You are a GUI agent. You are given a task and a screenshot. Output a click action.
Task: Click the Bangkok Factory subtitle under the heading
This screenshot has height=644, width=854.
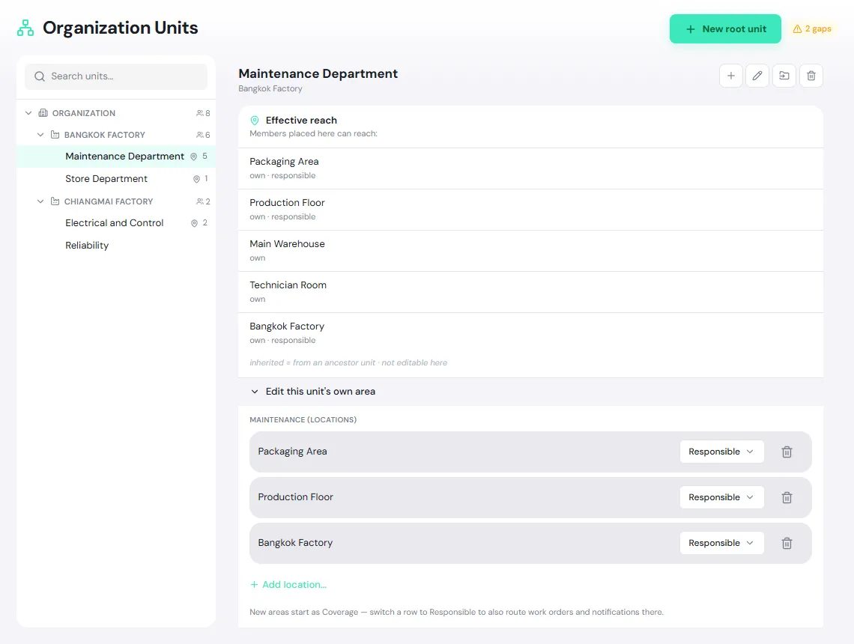(x=270, y=88)
